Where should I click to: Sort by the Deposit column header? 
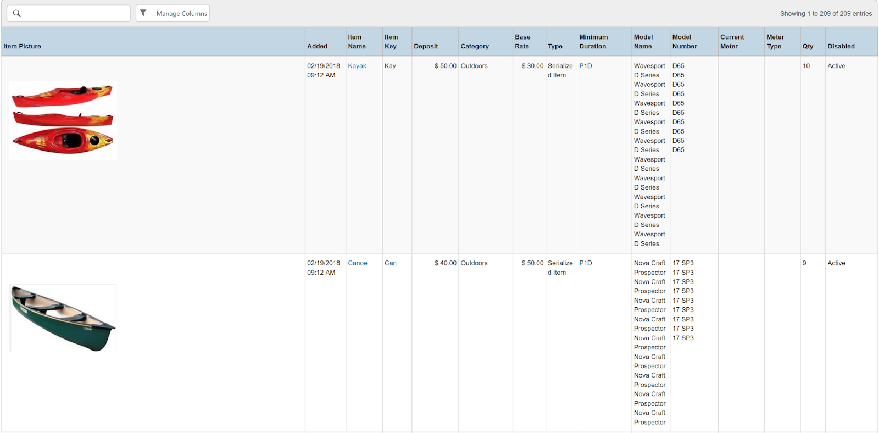coord(426,46)
